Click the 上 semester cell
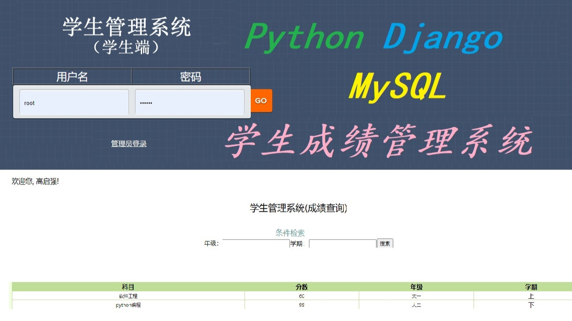This screenshot has height=321, width=572. [531, 296]
